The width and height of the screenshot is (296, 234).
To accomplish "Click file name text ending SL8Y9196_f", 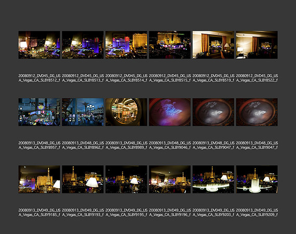I will coord(170,213).
